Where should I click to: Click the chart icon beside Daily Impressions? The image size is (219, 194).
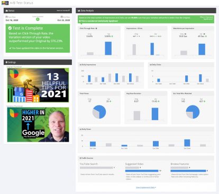[80, 65]
